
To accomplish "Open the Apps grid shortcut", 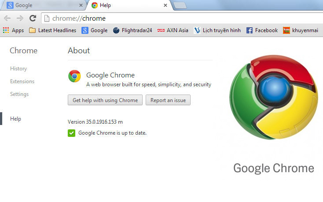I will pyautogui.click(x=14, y=30).
